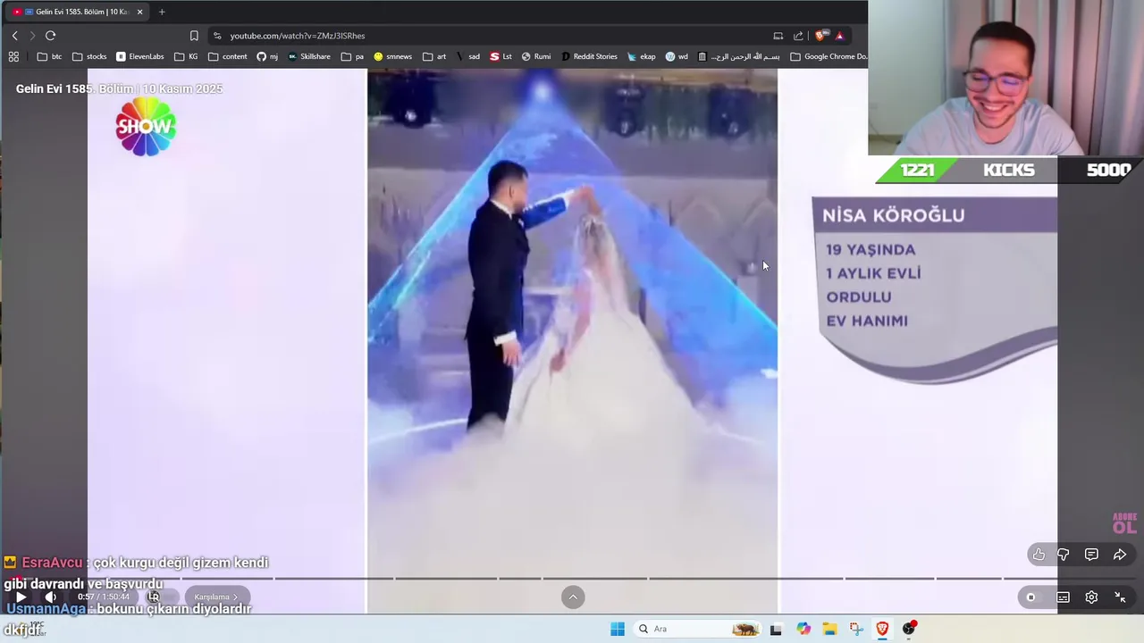The image size is (1144, 643).
Task: Open a new browser tab
Action: 162,12
